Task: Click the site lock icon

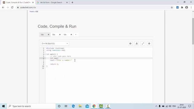Action: click(x=18, y=7)
